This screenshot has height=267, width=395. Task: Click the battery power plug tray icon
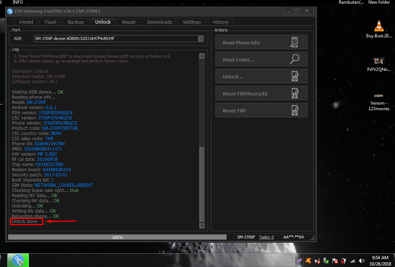coord(344,261)
